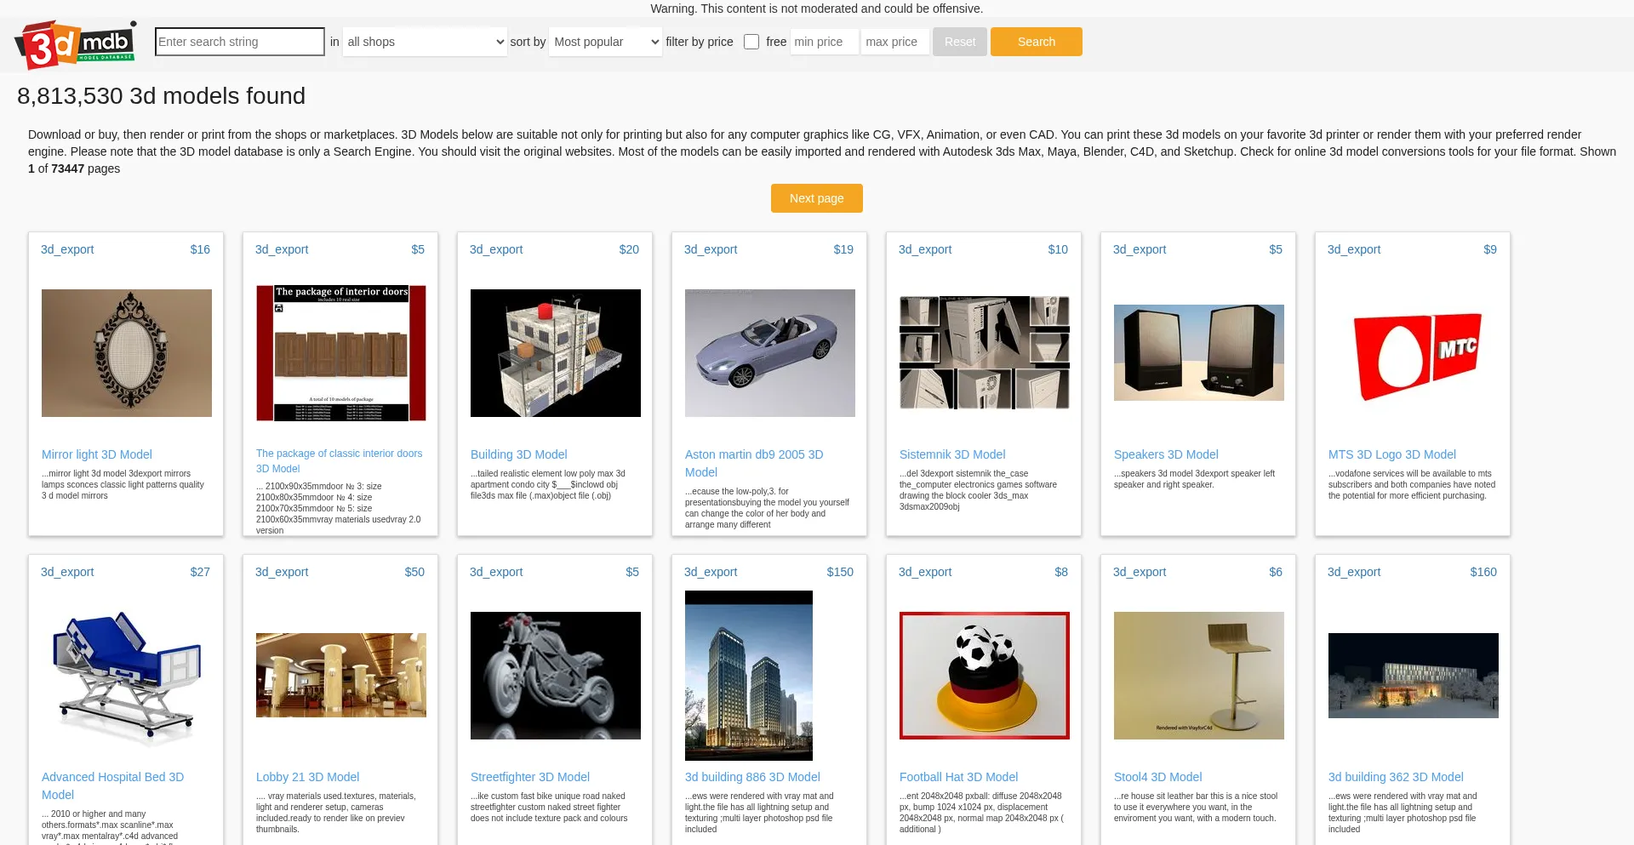The image size is (1634, 845).
Task: Open the all shops dropdown
Action: 425,42
